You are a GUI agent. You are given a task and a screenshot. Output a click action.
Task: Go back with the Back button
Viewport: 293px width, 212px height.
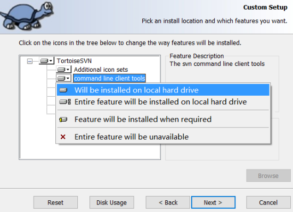point(168,202)
